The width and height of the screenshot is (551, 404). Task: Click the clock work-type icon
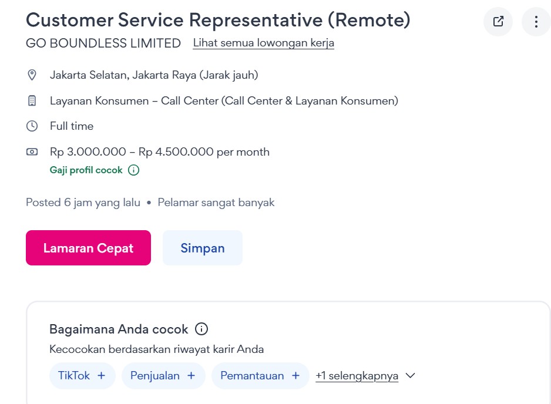[32, 126]
